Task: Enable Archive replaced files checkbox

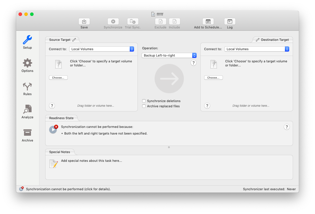Action: click(144, 106)
